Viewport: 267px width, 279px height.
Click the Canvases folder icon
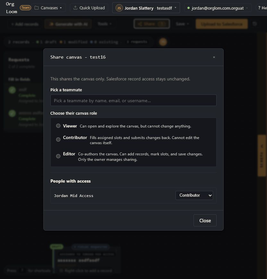(37, 8)
